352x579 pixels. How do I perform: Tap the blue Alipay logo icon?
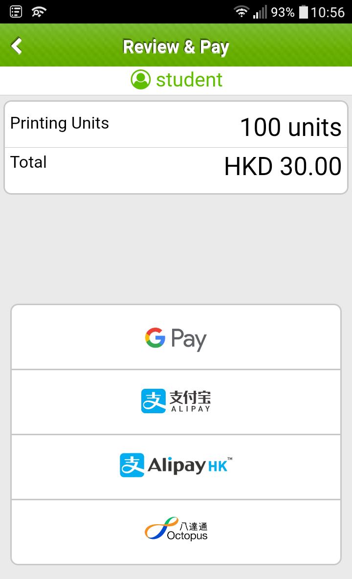tap(153, 401)
